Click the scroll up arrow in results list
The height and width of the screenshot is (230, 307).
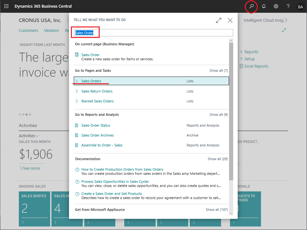tap(231, 41)
